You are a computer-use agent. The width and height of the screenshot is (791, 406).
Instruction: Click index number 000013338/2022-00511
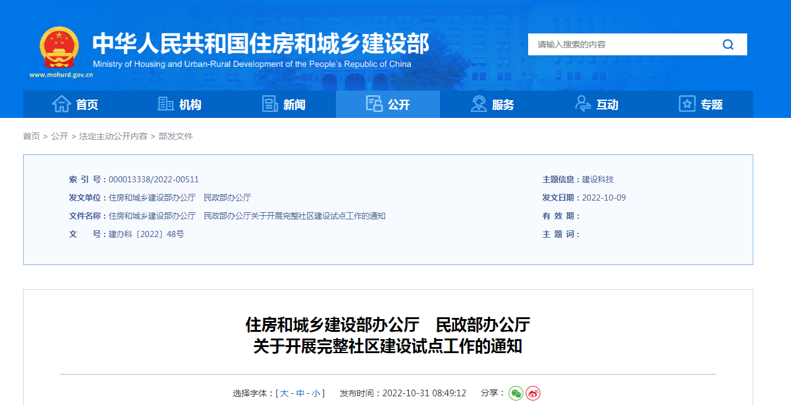[154, 179]
